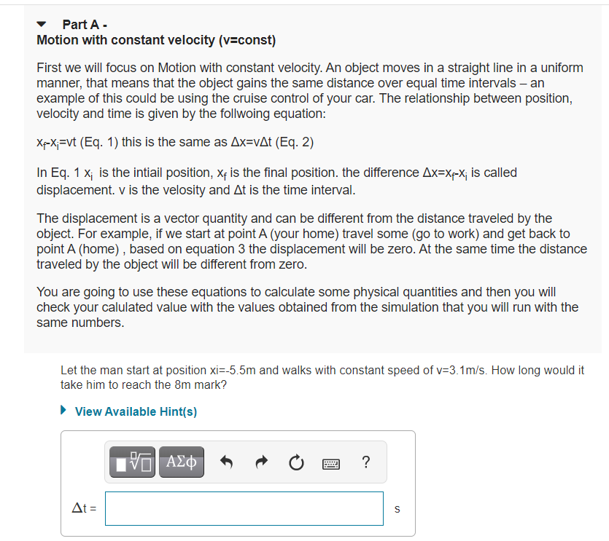Viewport: 609px width, 541px height.
Task: Open the View Available Hint(s) link
Action: point(135,411)
